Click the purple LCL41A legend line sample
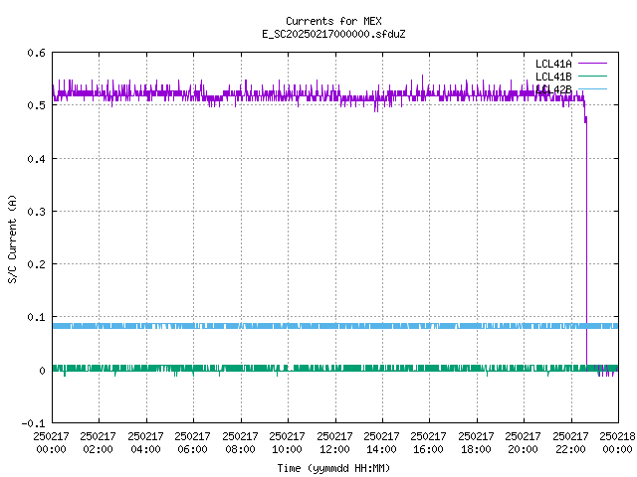 (x=592, y=64)
